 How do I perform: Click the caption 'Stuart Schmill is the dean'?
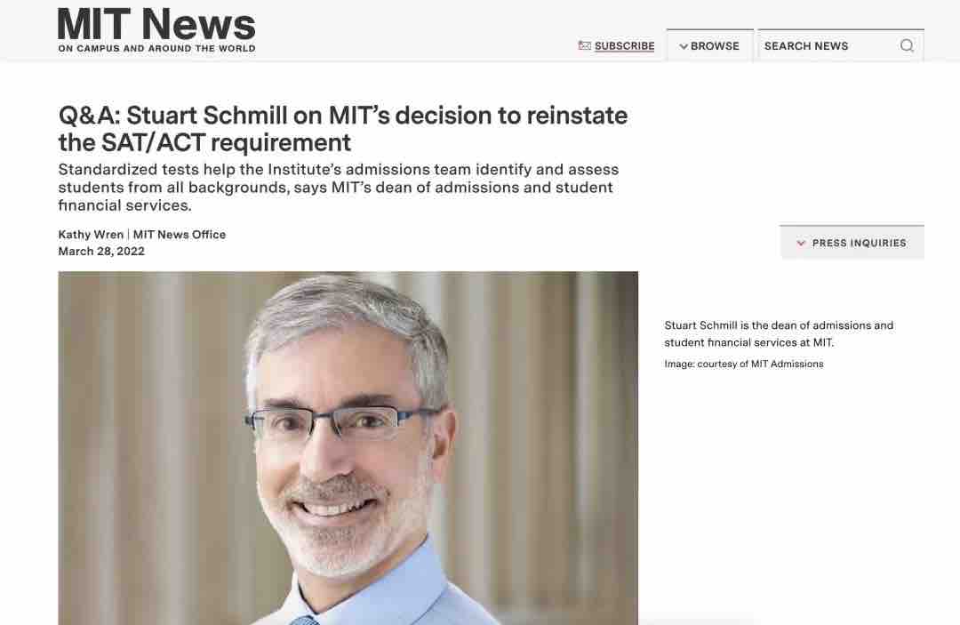point(779,325)
